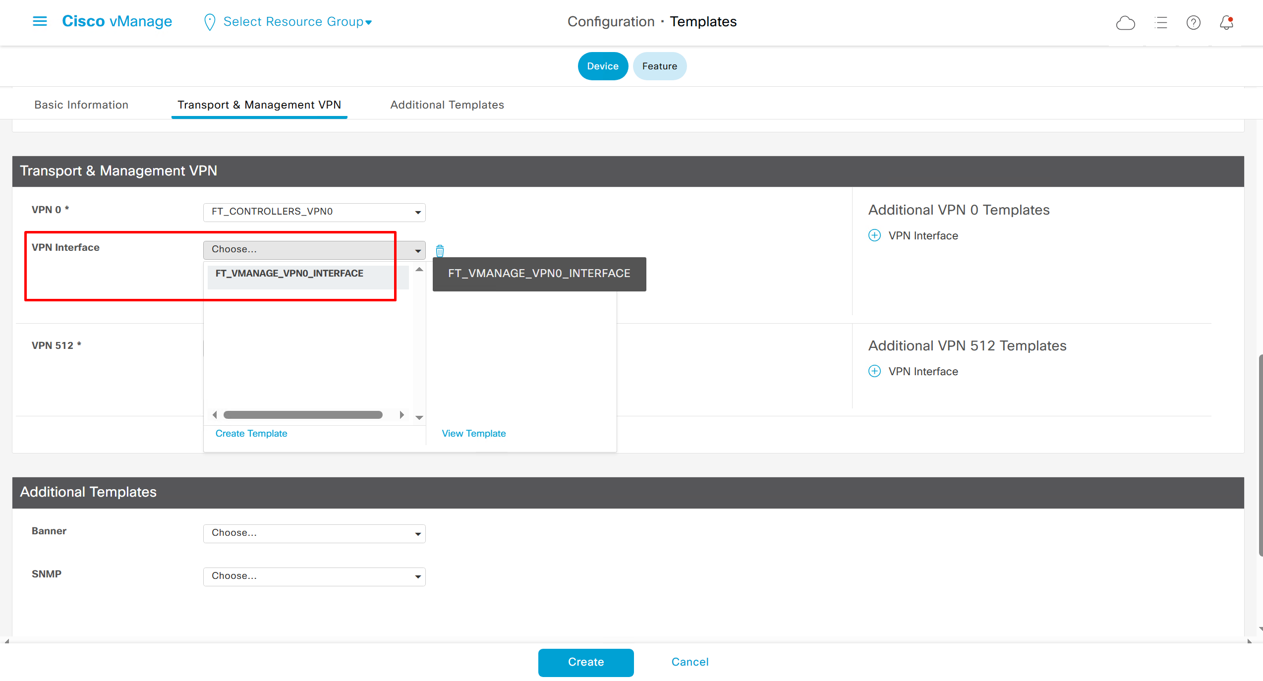The width and height of the screenshot is (1263, 681).
Task: Add VPN Interface under Additional VPN 0 Templates
Action: pyautogui.click(x=875, y=235)
